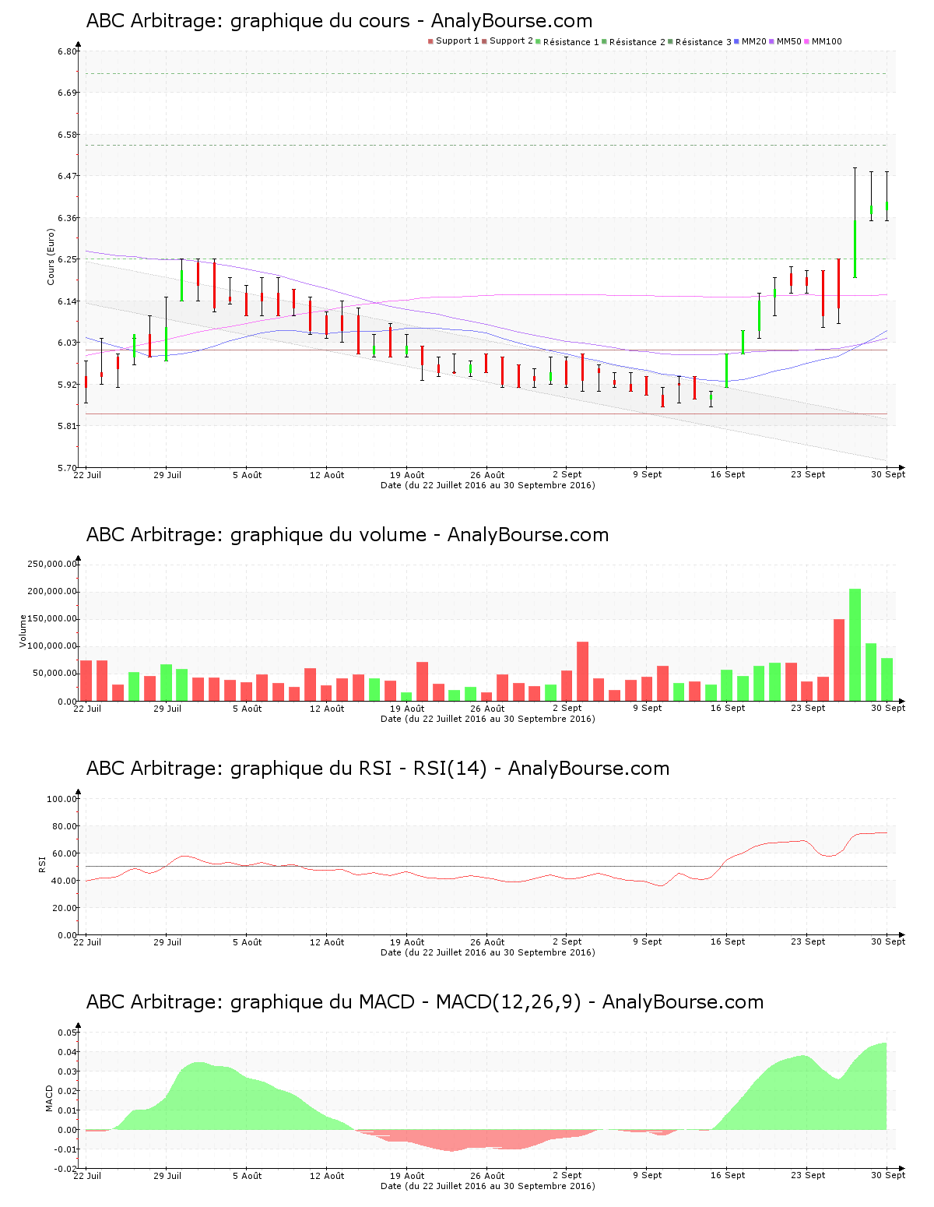Click the 5.70 price axis value
The image size is (934, 1207).
point(68,468)
